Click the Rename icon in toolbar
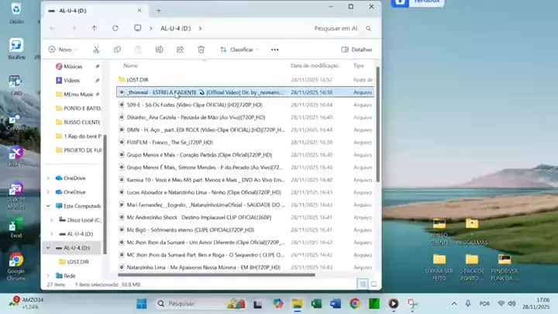 159,49
